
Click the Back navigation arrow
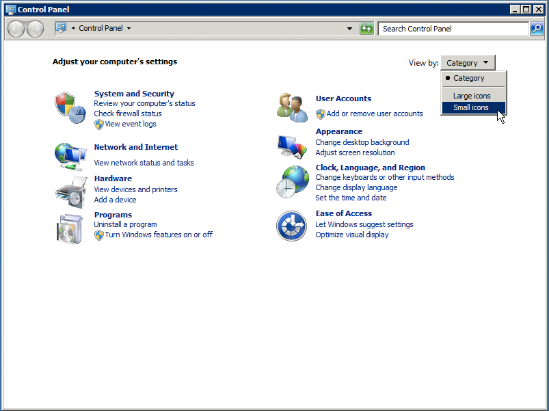pyautogui.click(x=16, y=29)
